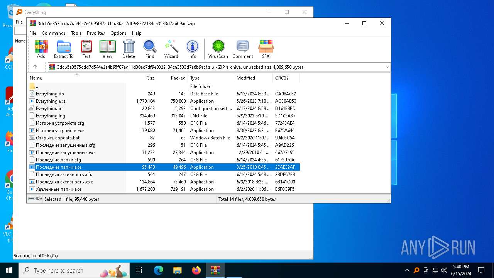This screenshot has width=494, height=278.
Task: Click the Открыть appdata.bat batch icon
Action: click(32, 138)
